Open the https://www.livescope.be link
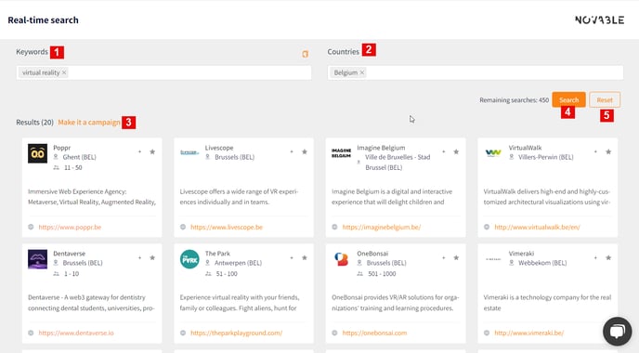This screenshot has height=353, width=639. click(227, 227)
